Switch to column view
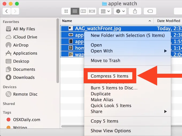 click(83, 11)
